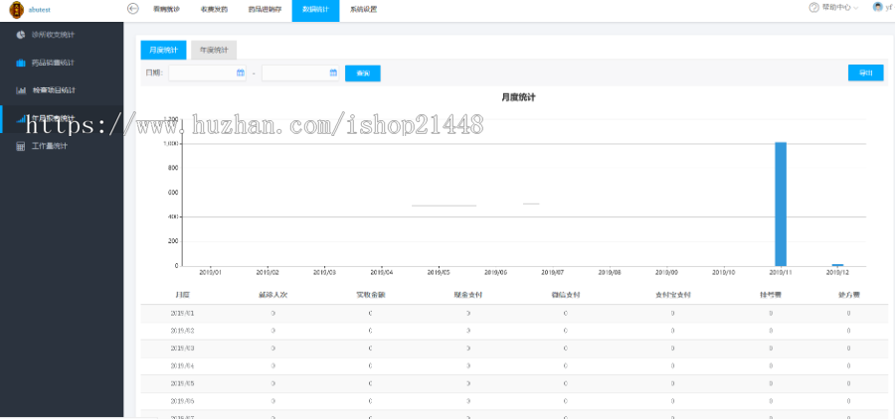The height and width of the screenshot is (419, 895).
Task: Select the 2019/02 table row month cell
Action: point(183,332)
